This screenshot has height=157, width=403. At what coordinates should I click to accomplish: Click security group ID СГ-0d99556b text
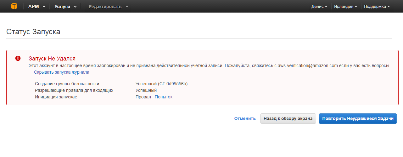click(x=173, y=84)
